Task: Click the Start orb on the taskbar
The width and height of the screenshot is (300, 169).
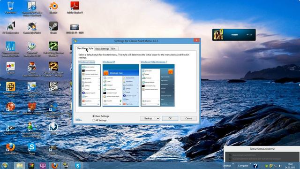Action: (5, 166)
